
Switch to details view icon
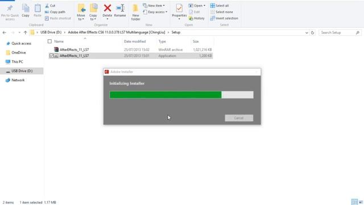354,202
